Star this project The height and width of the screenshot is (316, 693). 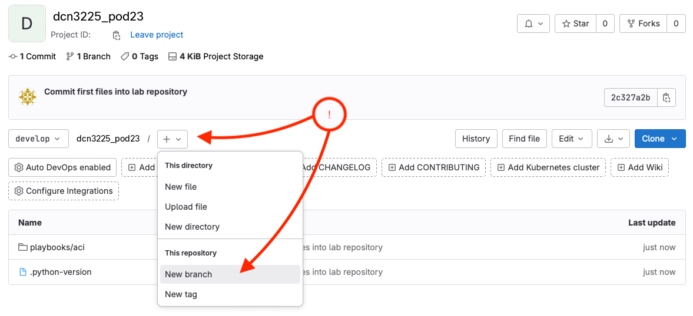[575, 23]
